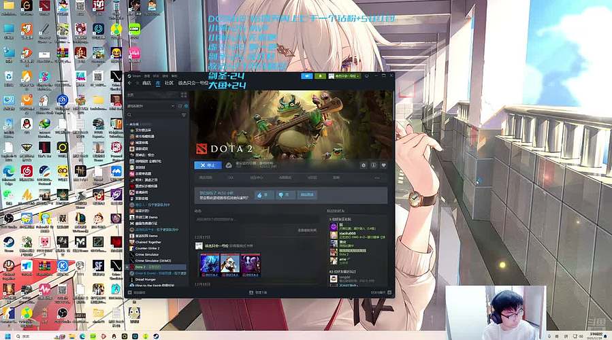Click the blue Stop button for Dota 2
This screenshot has width=612, height=340.
click(x=207, y=165)
